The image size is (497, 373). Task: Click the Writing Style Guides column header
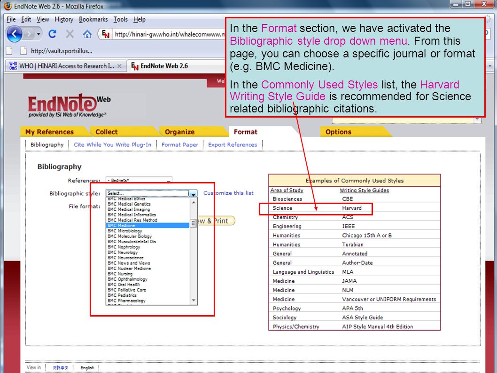click(x=364, y=190)
